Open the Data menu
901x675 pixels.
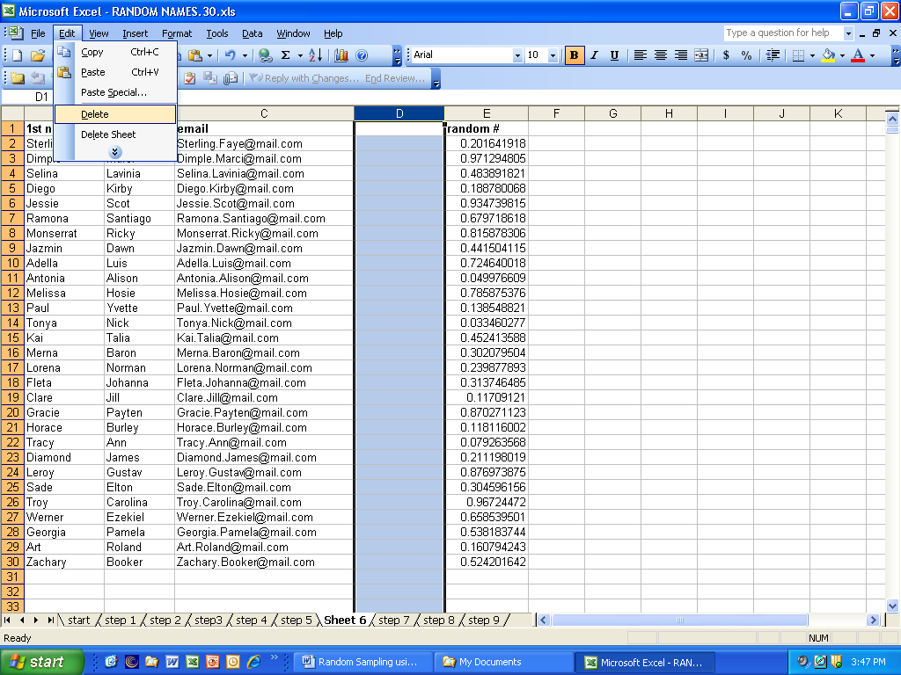click(x=252, y=33)
